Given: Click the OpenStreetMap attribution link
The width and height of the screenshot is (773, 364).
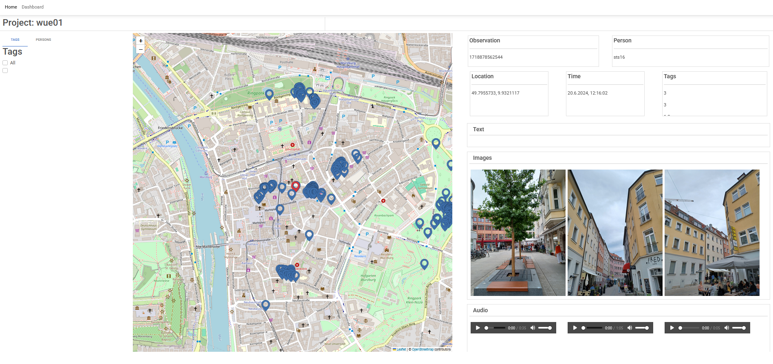Looking at the screenshot, I should click(423, 349).
